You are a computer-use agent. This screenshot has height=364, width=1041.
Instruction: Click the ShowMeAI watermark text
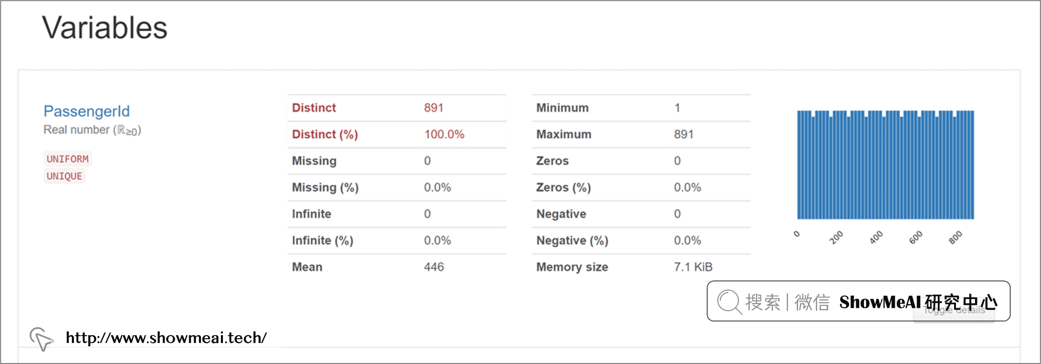coord(918,302)
